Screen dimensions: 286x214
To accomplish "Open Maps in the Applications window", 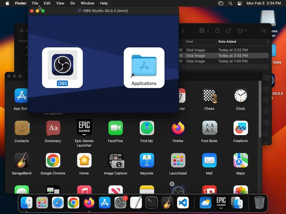I will tap(240, 160).
